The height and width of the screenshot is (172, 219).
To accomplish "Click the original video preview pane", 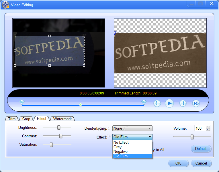I will 59,53.
